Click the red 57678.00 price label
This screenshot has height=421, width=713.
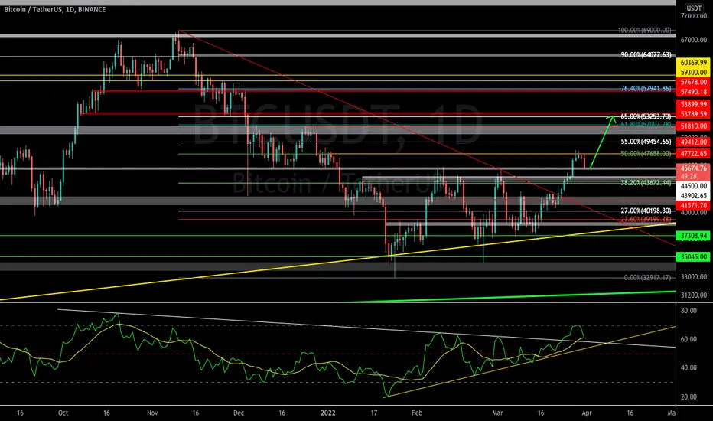[693, 83]
